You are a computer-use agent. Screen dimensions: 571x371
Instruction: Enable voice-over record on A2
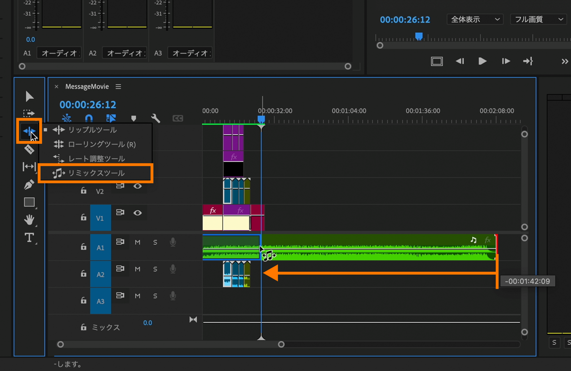(173, 269)
